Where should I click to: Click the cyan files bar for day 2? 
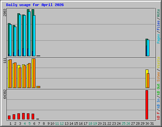click(x=15, y=41)
